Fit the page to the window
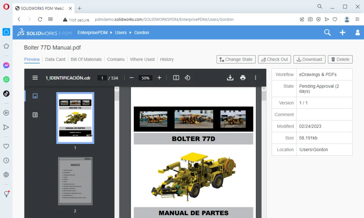364x218 pixels. [x=176, y=78]
